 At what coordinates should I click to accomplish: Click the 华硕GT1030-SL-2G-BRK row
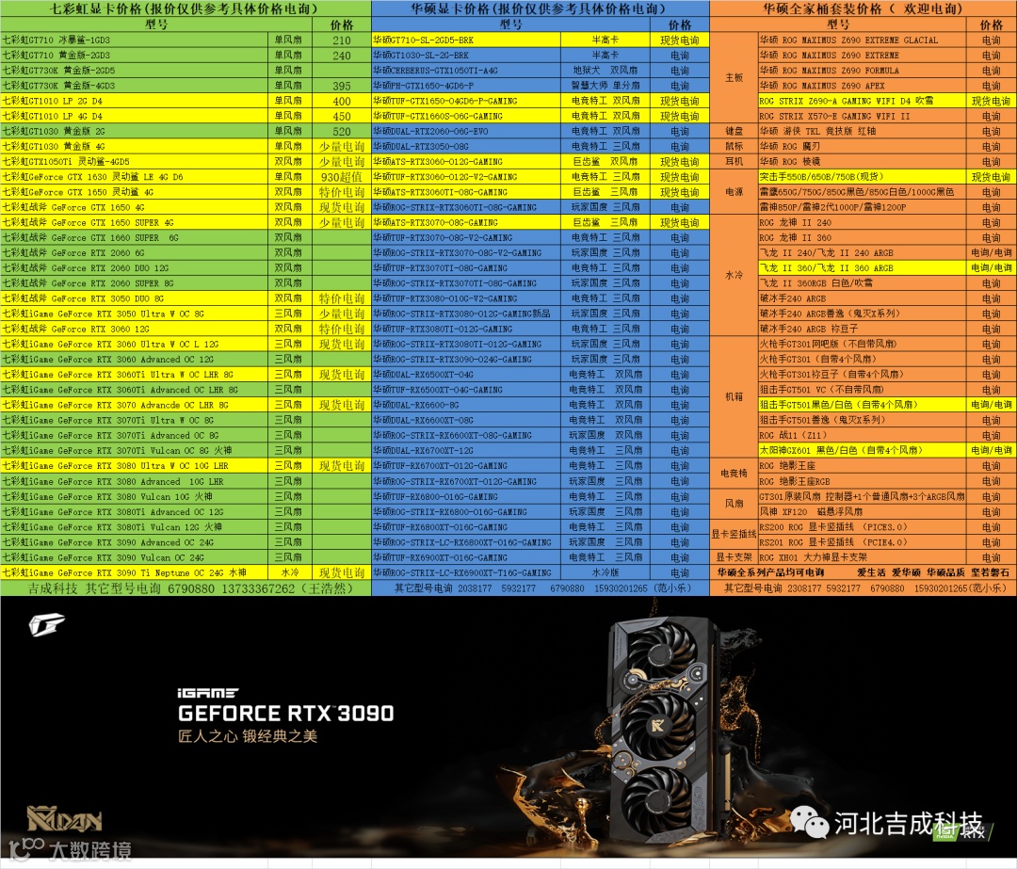541,56
